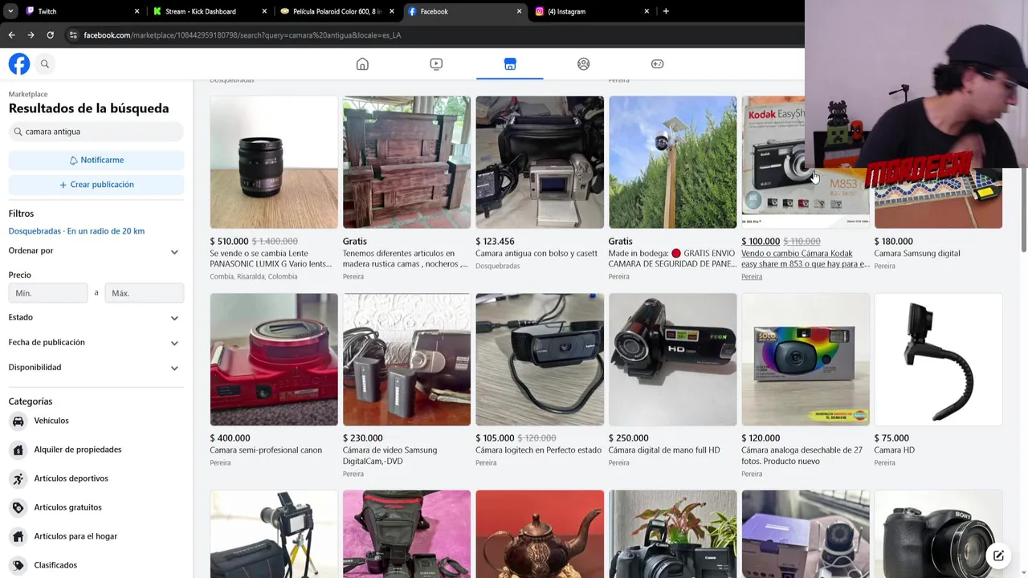This screenshot has width=1028, height=578.
Task: Close the Instagram tab
Action: [647, 11]
